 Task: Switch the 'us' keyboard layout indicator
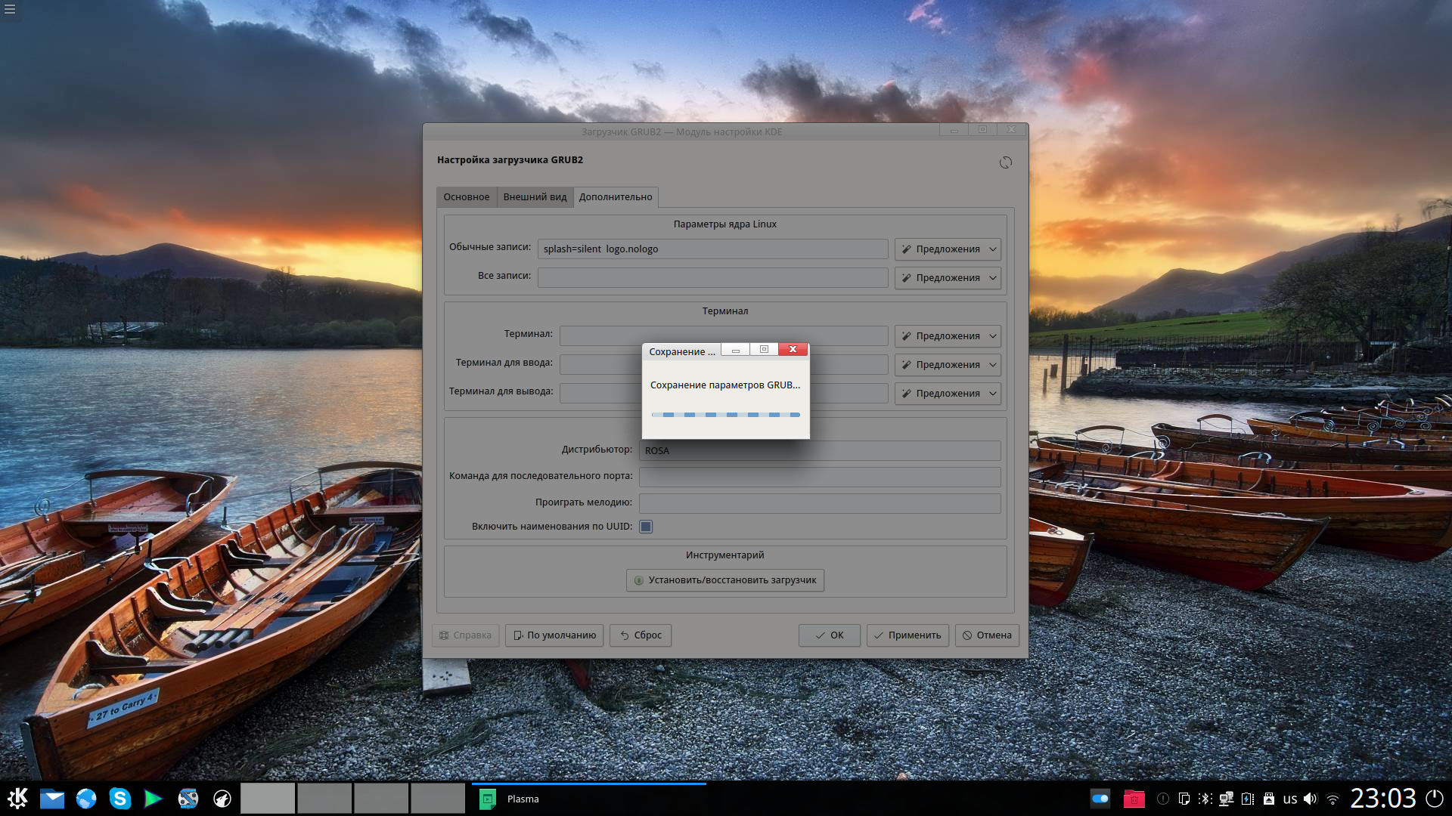(x=1289, y=799)
